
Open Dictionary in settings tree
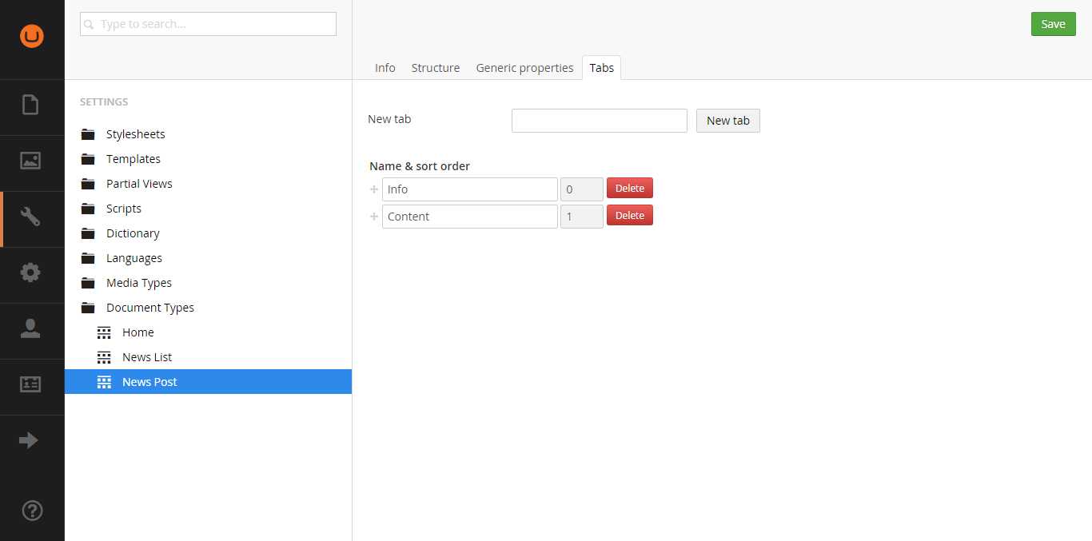pos(133,233)
